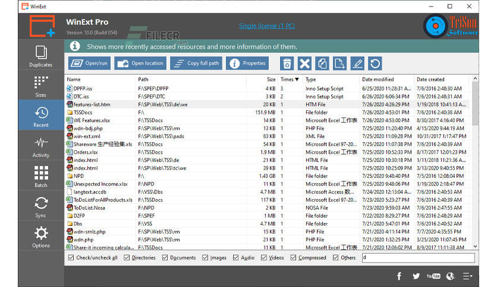Open the hamburger menu dropdown at bottom right
Screen dimensions: 497x287
coord(467,276)
